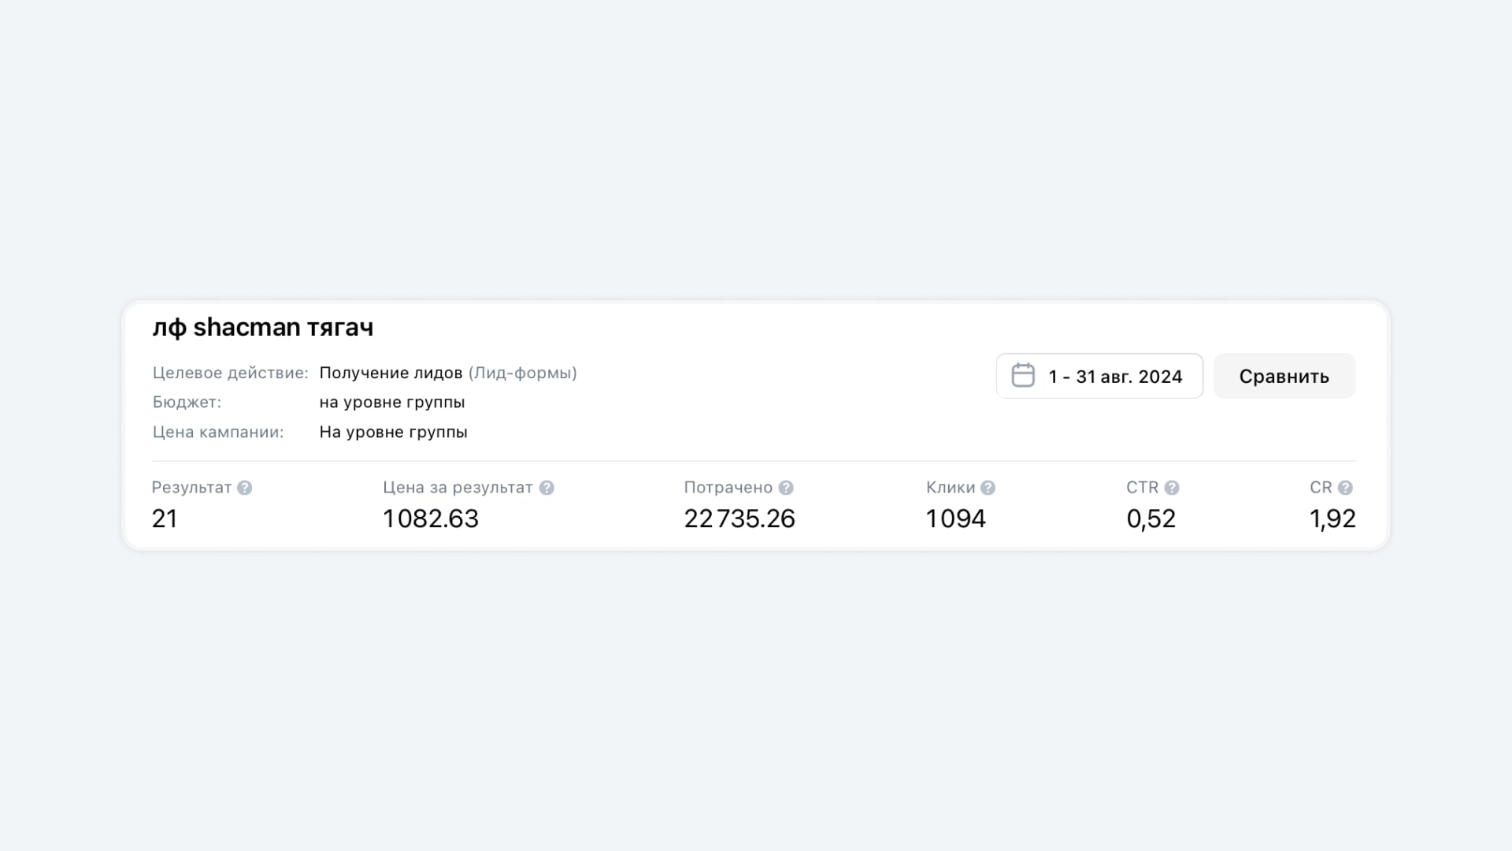Click the Цена за результат metric label
The width and height of the screenshot is (1512, 851).
[x=458, y=488]
